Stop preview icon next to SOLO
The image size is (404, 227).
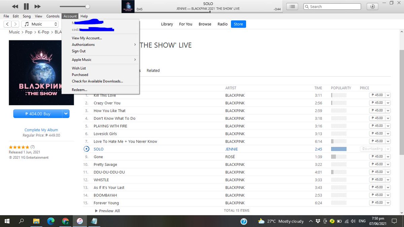87,149
